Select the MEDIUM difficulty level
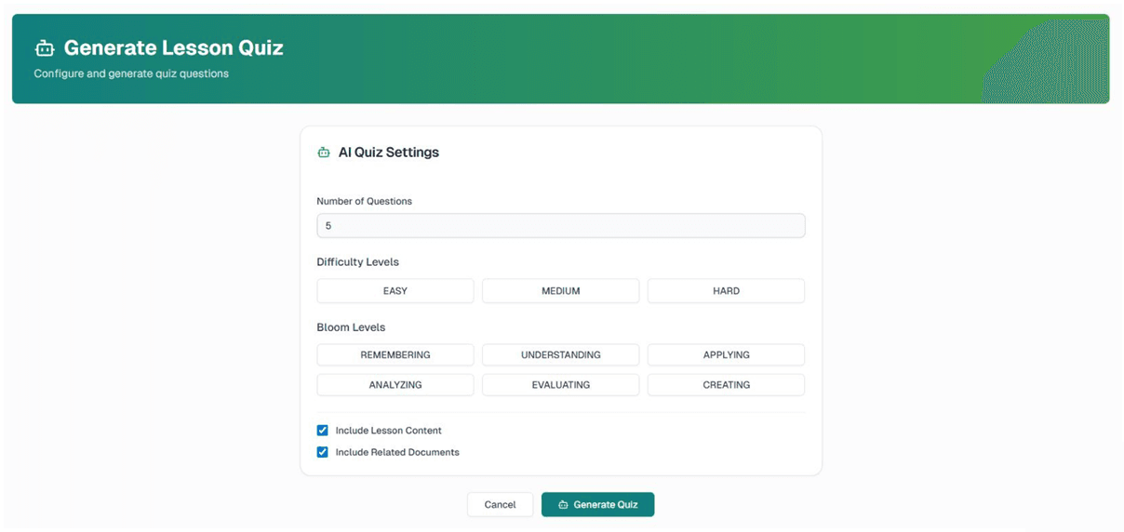The width and height of the screenshot is (1124, 532). [561, 291]
